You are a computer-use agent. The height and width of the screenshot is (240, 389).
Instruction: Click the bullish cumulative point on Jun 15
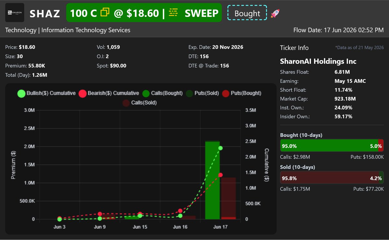(x=140, y=216)
